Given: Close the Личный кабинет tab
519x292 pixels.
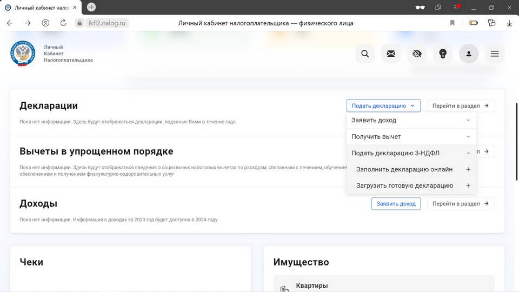Looking at the screenshot, I should [75, 7].
